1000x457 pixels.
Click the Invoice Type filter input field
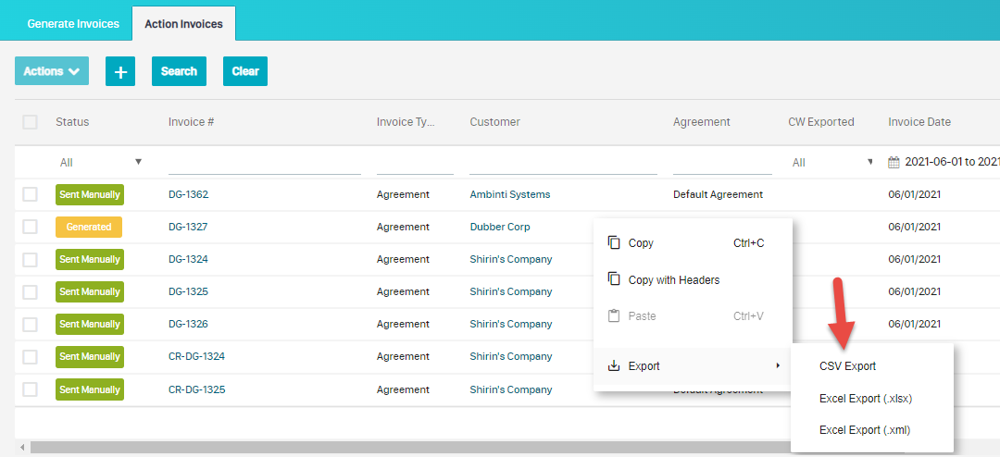415,163
